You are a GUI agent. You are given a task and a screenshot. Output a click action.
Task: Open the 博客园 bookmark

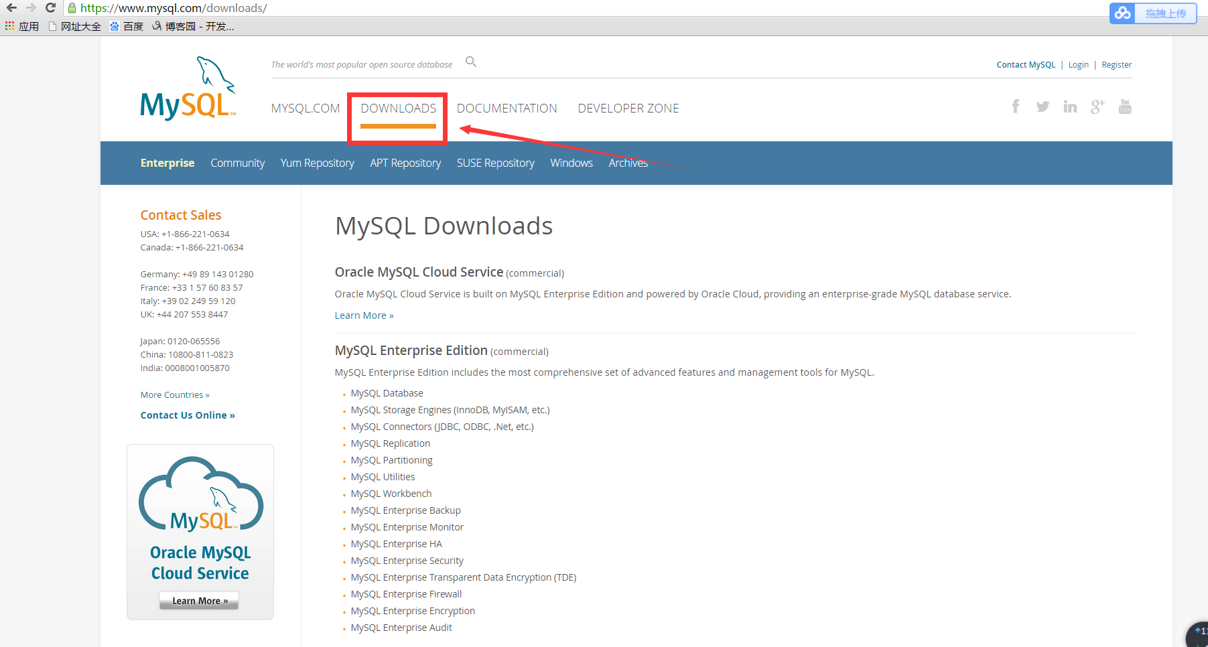193,26
